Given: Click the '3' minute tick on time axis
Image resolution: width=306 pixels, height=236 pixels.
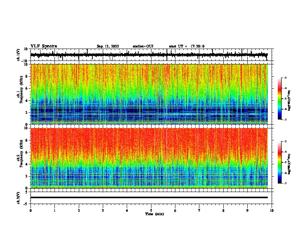Looking at the screenshot, I should coord(103,211).
